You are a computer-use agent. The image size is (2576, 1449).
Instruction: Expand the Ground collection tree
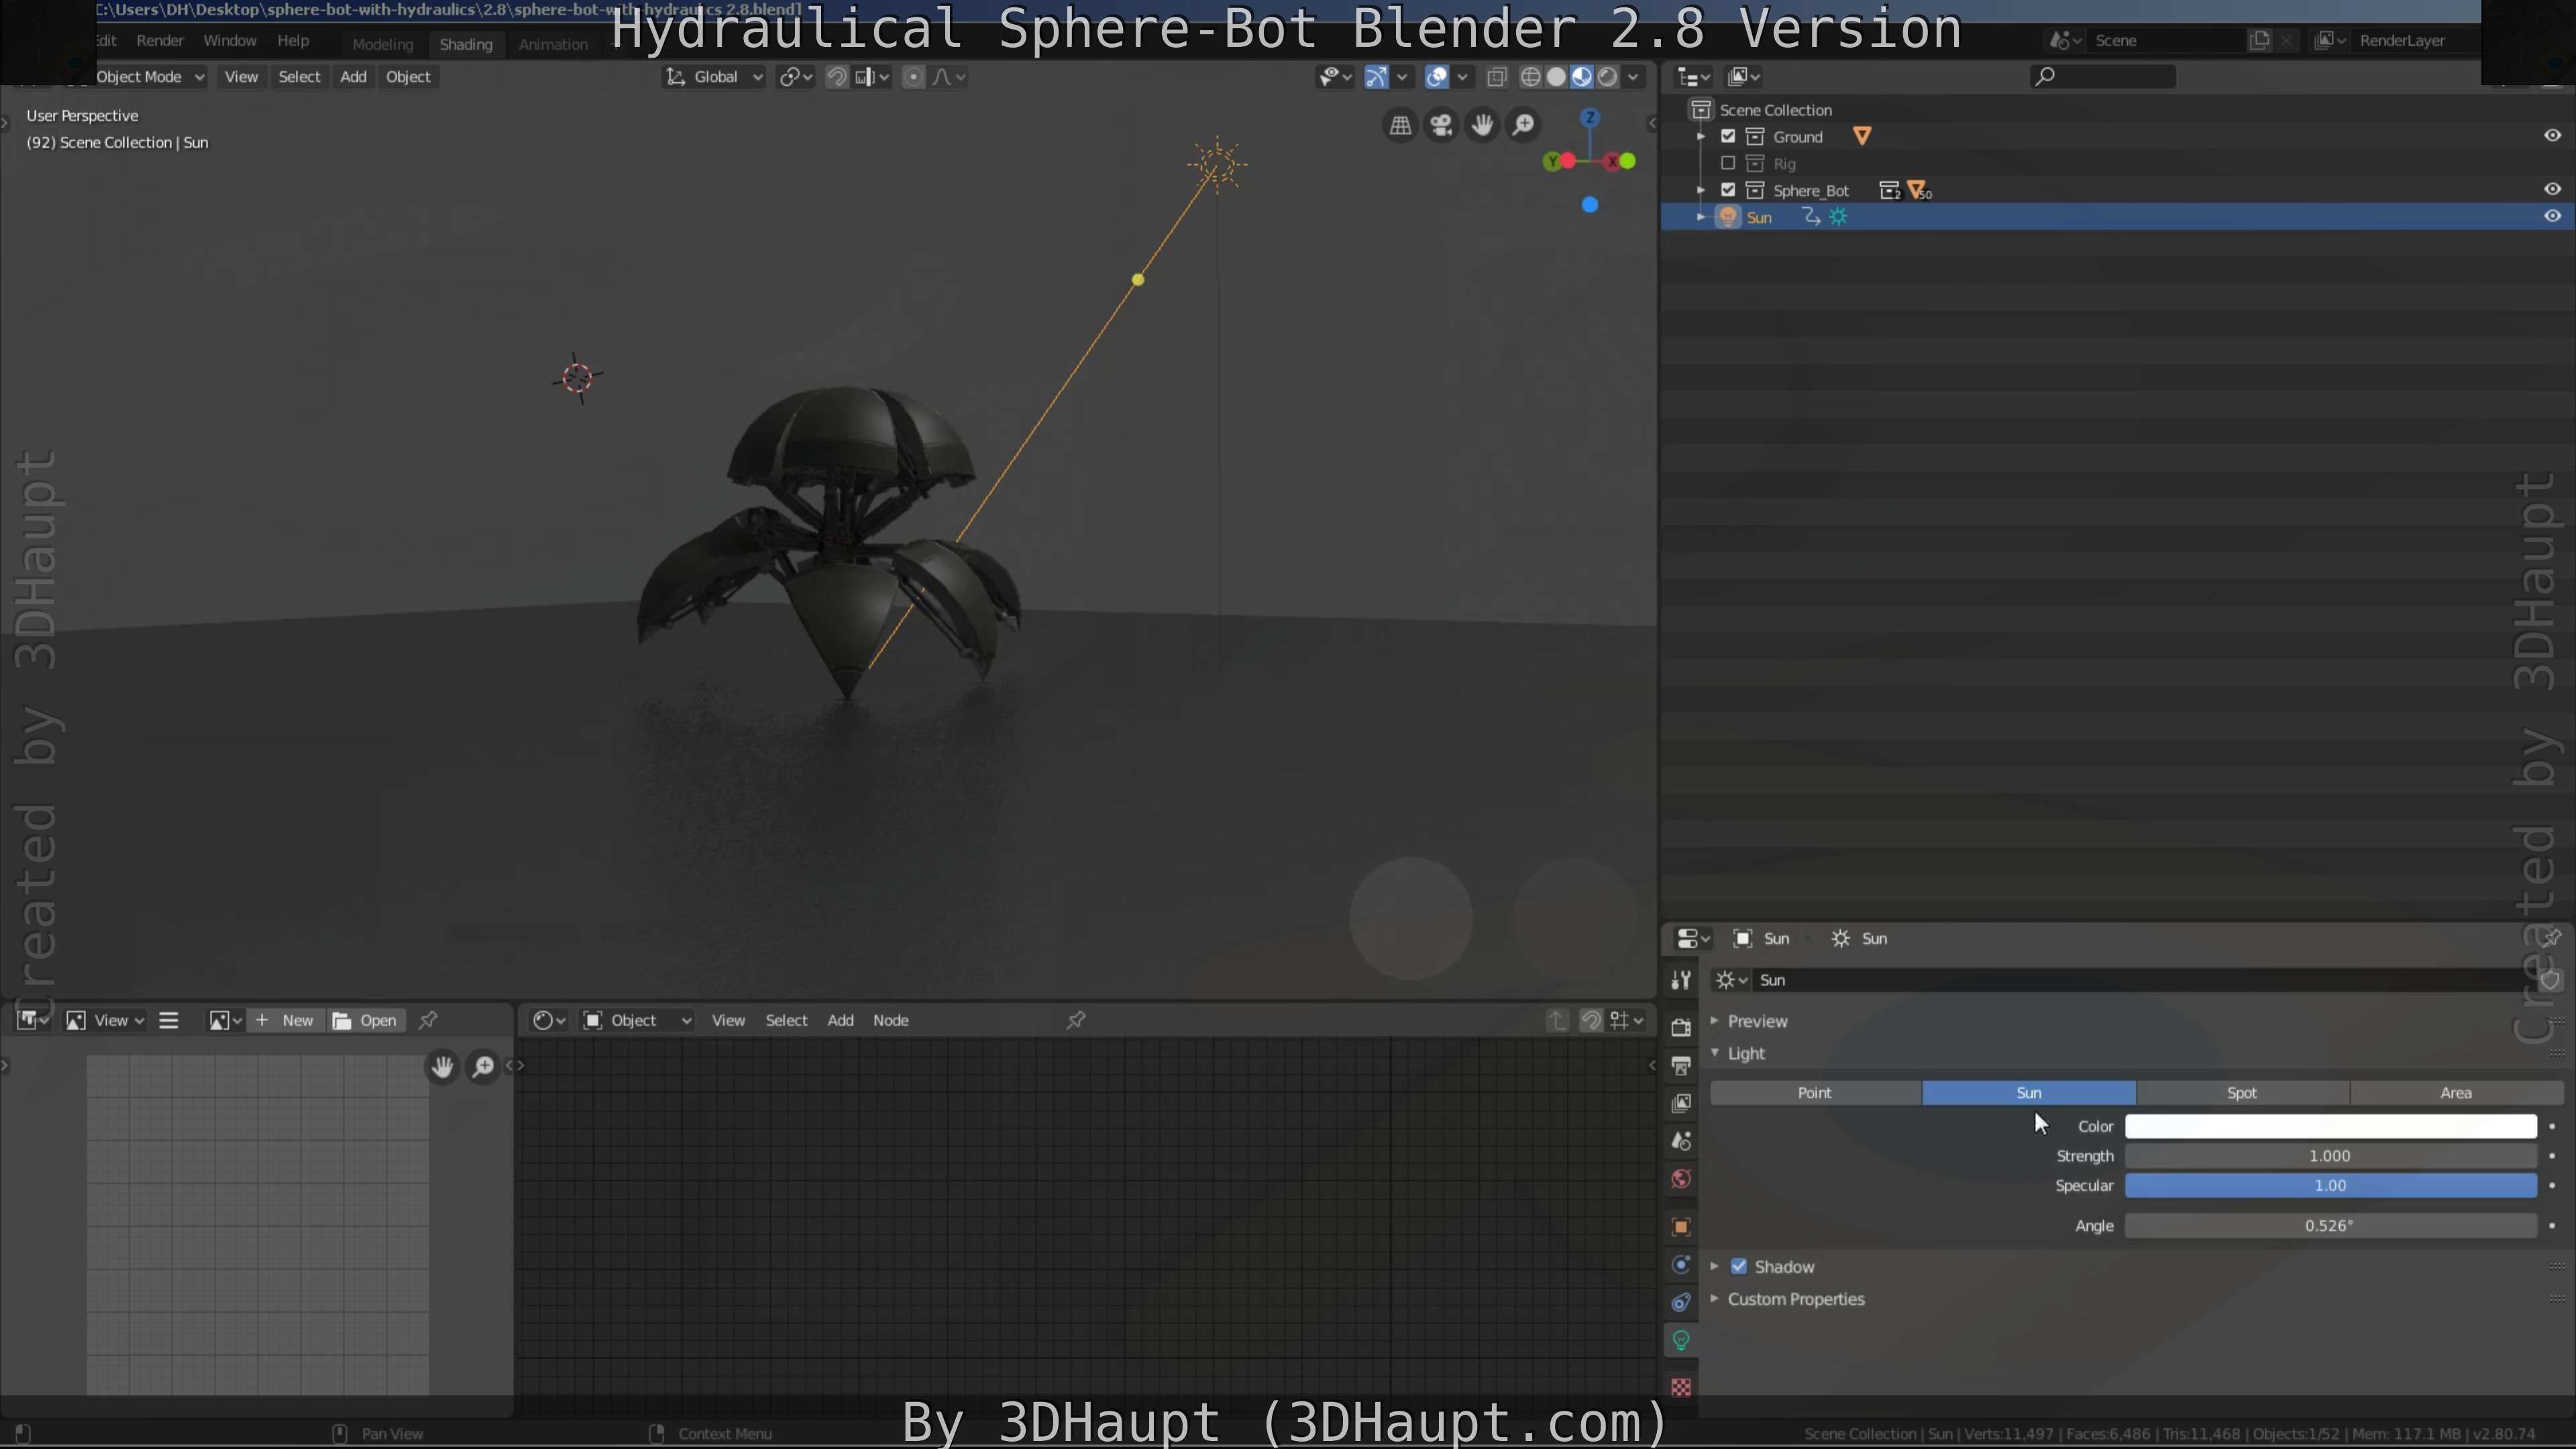click(x=1701, y=136)
